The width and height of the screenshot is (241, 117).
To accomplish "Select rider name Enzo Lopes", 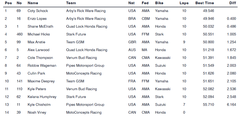I will (x=37, y=19).
